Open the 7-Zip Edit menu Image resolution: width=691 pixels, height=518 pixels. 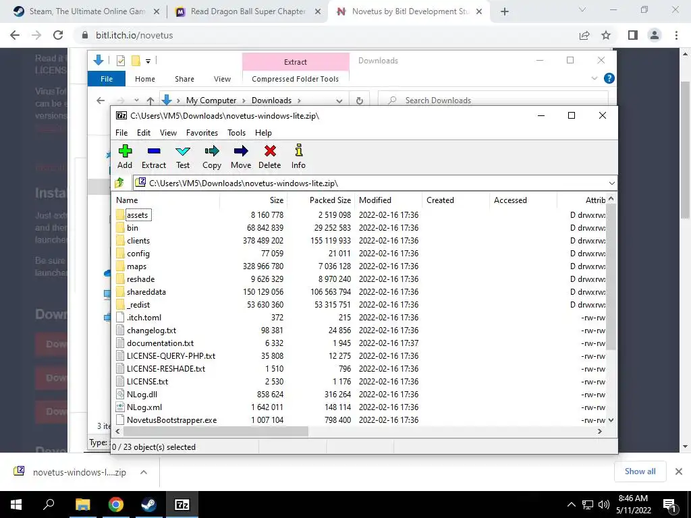click(144, 133)
